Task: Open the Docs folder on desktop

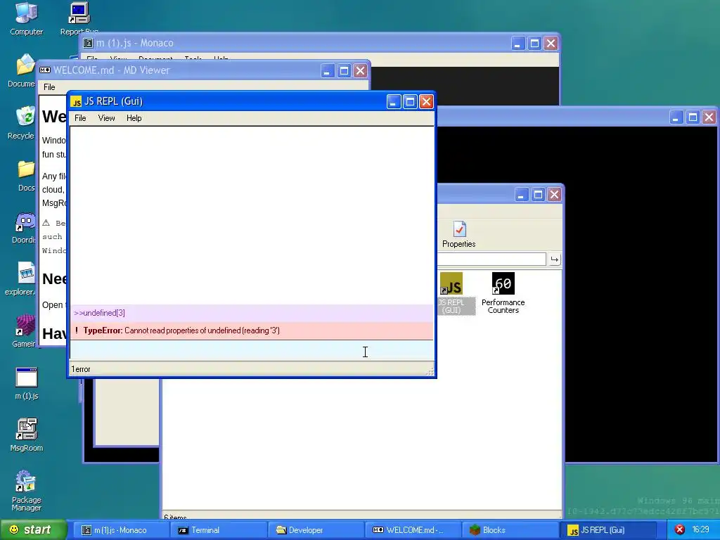Action: pos(26,175)
